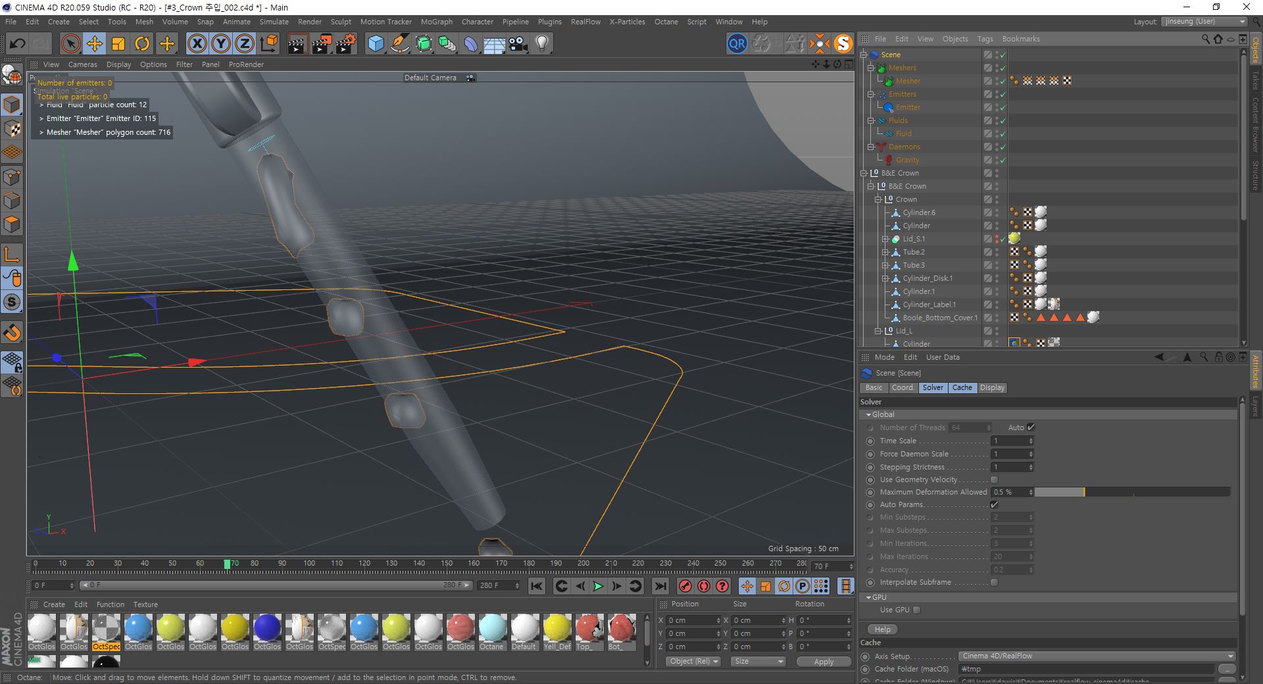Go to end of animation
This screenshot has height=684, width=1263.
[660, 586]
